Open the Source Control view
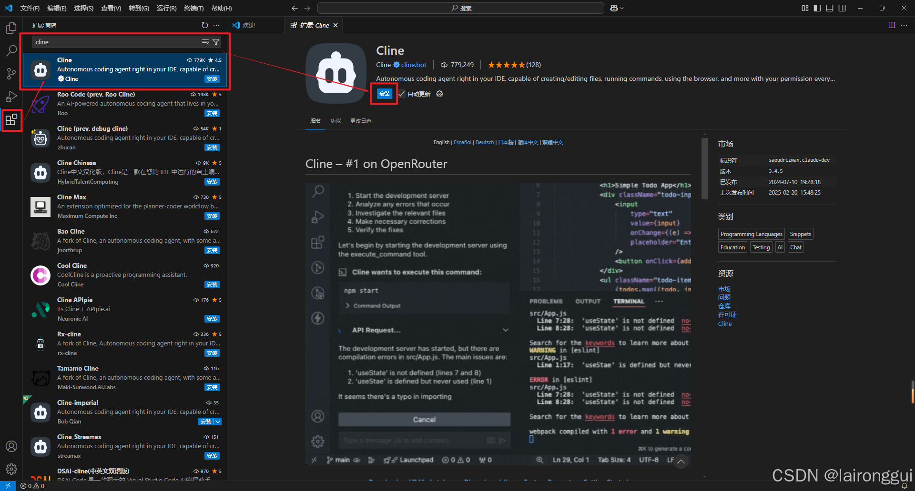Viewport: 915px width, 491px height. tap(11, 73)
